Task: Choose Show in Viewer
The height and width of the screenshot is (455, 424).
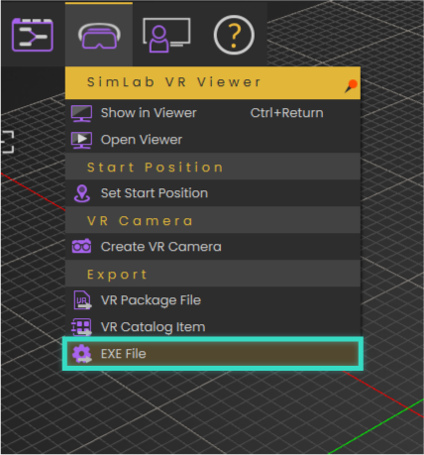Action: pos(213,113)
